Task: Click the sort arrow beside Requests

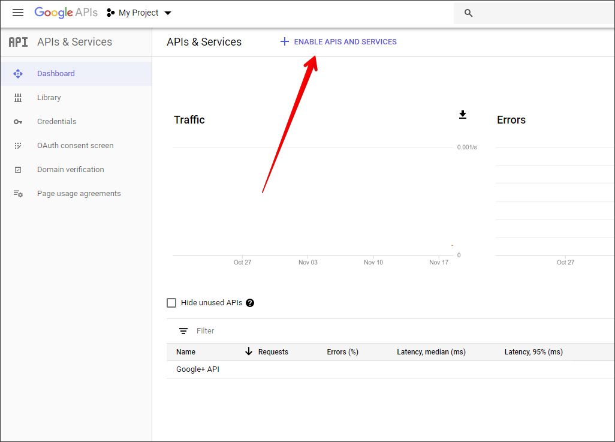Action: (x=249, y=351)
